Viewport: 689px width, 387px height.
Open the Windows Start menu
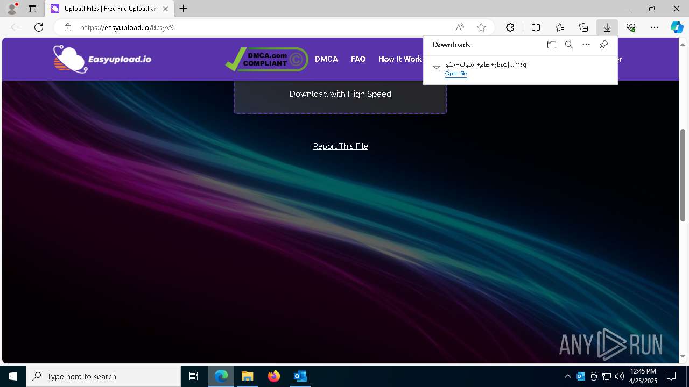(x=13, y=376)
